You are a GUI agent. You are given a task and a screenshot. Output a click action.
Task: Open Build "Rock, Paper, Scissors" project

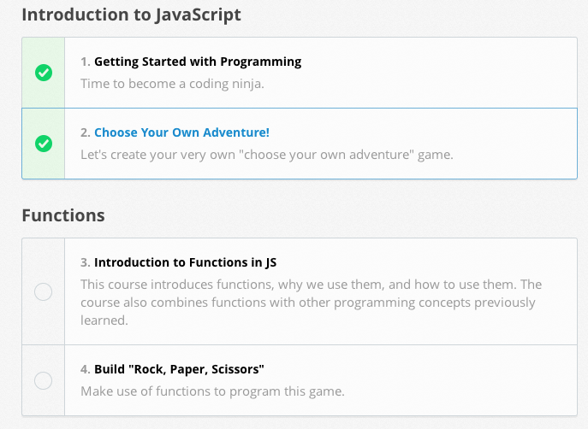point(179,369)
